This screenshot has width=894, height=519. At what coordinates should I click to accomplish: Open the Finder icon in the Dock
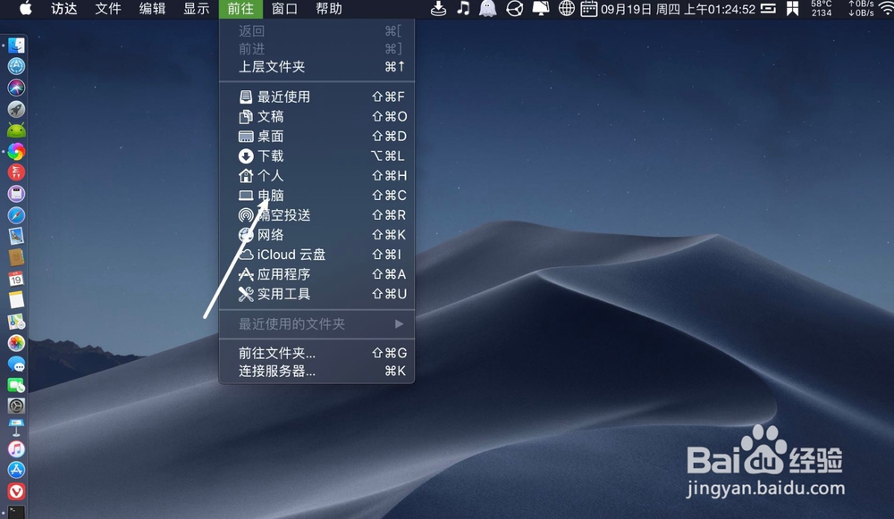15,43
